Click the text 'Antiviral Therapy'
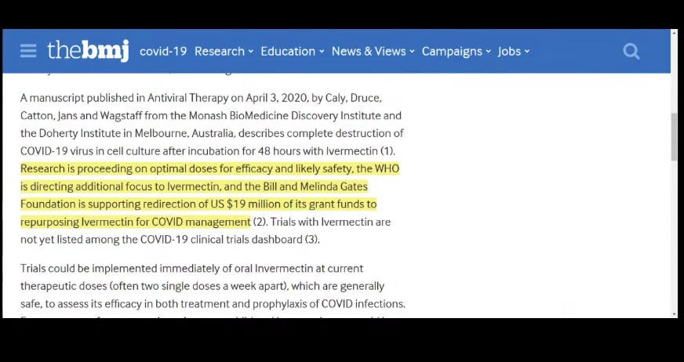This screenshot has width=684, height=362. click(187, 98)
